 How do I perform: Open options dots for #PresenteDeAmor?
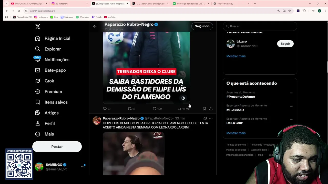click(291, 93)
